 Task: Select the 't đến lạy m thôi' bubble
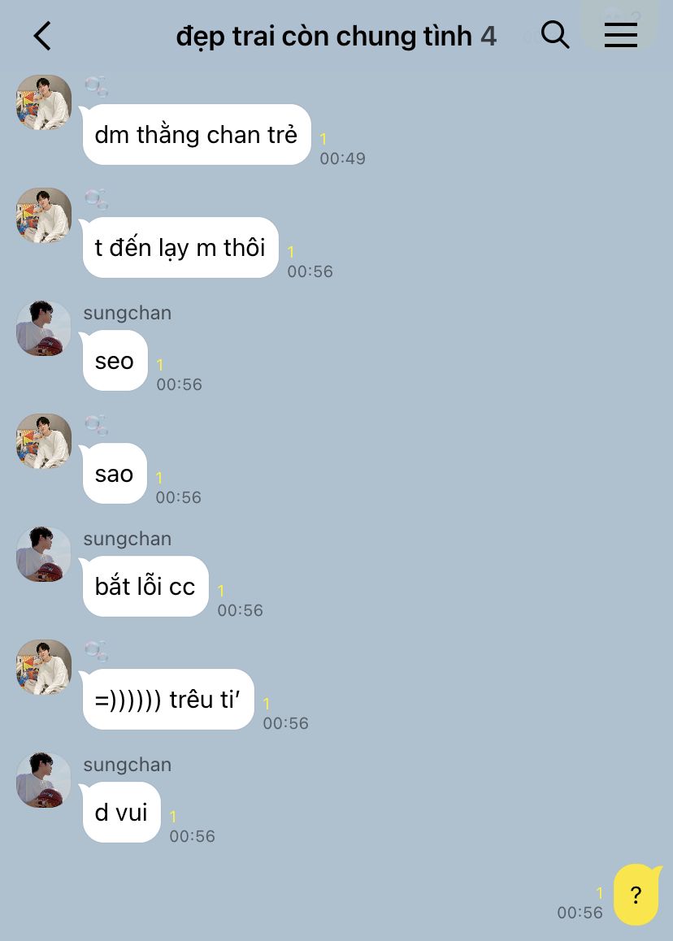(180, 247)
